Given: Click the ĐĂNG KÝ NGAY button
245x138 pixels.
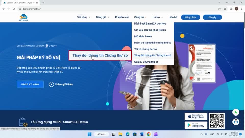Looking at the screenshot, I should pos(30,84).
